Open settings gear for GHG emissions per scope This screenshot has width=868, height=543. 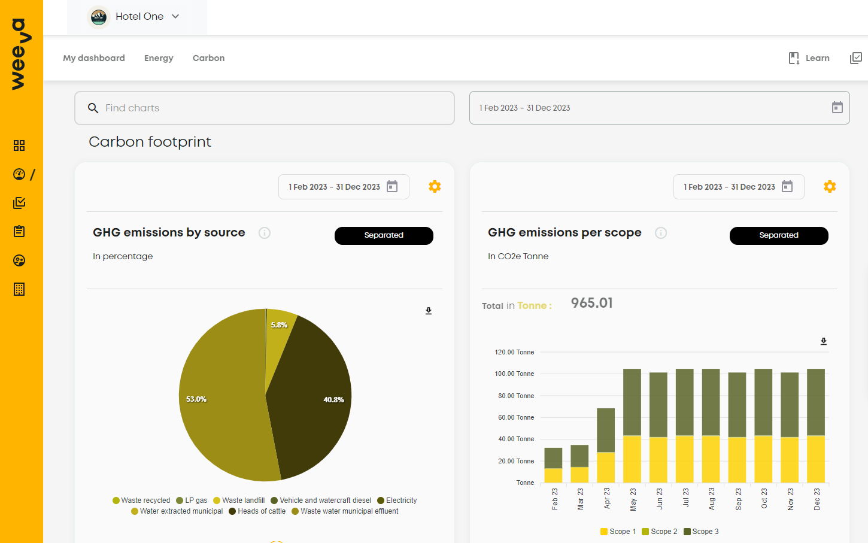(x=830, y=187)
